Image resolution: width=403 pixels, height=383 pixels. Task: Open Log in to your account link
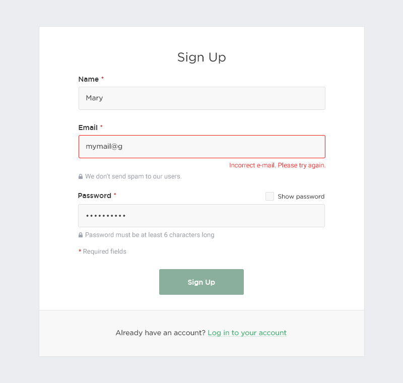click(247, 333)
